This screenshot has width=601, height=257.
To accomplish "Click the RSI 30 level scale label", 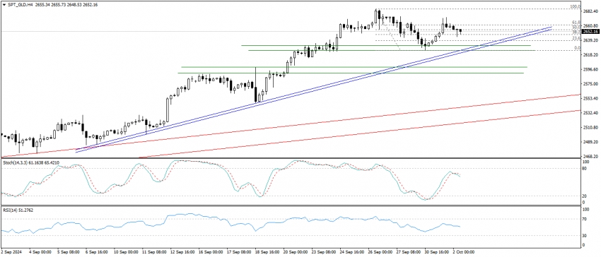I will pyautogui.click(x=585, y=235).
